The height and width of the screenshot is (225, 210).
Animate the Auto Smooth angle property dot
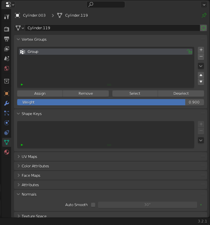(x=201, y=205)
